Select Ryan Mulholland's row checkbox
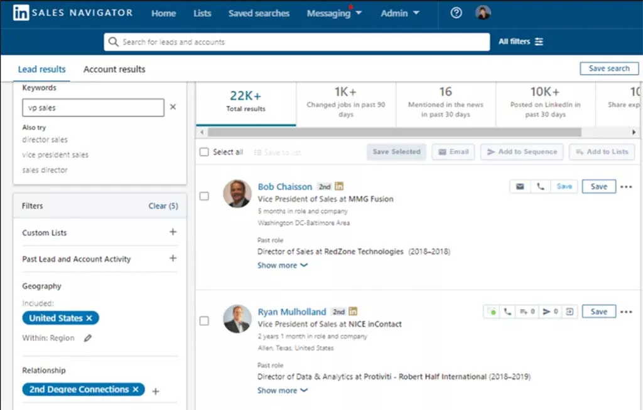 pyautogui.click(x=204, y=321)
